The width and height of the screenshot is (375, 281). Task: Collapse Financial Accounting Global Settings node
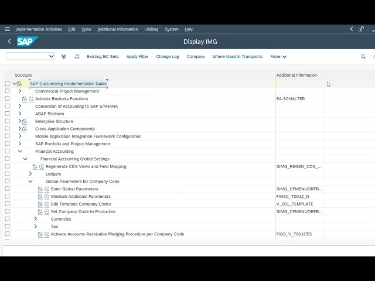pyautogui.click(x=25, y=159)
